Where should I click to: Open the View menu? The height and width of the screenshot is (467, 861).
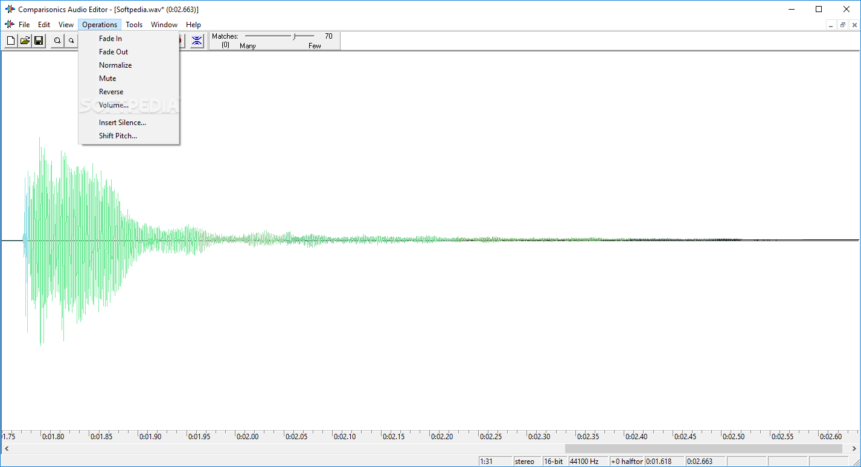(66, 25)
